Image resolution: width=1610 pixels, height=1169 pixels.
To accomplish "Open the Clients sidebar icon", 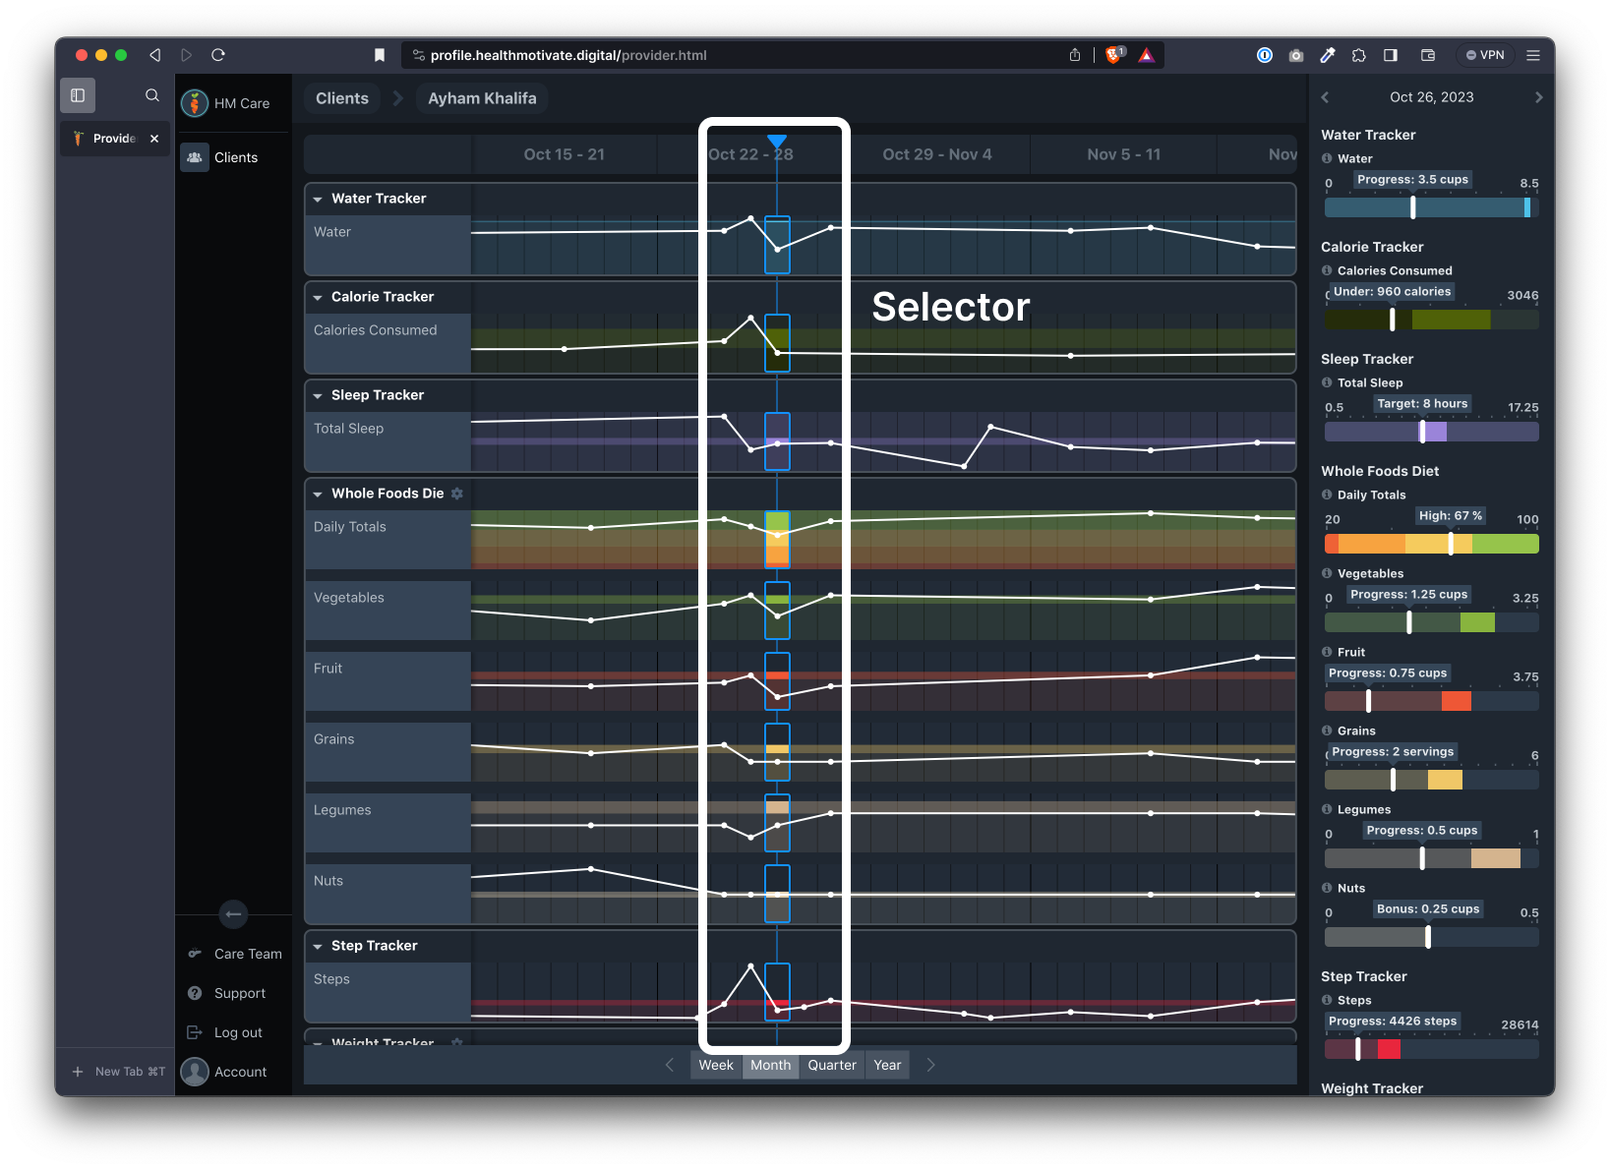I will (195, 157).
